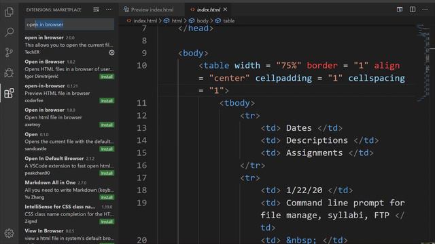Select Markdown All in One title
The width and height of the screenshot is (435, 244).
(50, 182)
